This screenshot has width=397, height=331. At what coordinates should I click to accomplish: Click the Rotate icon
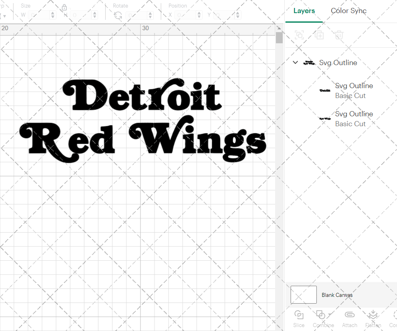118,15
